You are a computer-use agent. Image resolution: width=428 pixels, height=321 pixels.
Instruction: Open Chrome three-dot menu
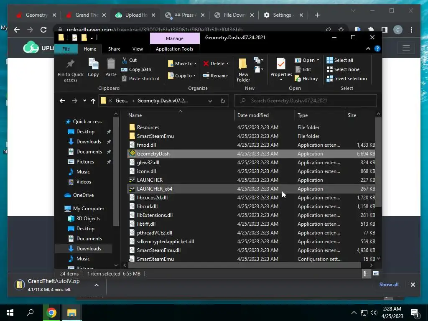[x=411, y=30]
